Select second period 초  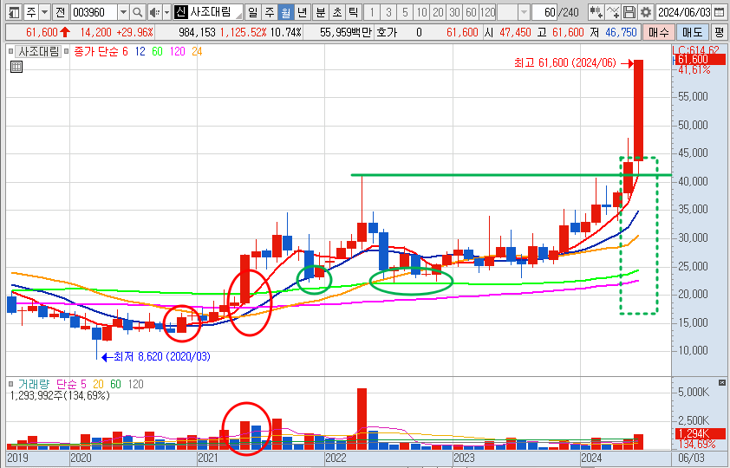pos(337,12)
